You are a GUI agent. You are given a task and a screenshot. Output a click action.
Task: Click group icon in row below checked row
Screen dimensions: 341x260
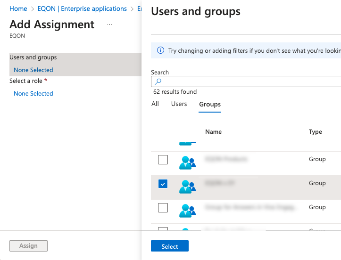(187, 211)
